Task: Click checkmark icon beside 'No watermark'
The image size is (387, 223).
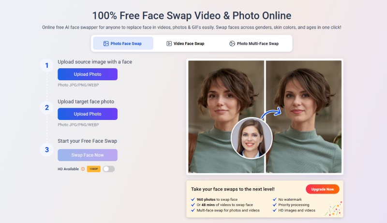Action: click(274, 199)
